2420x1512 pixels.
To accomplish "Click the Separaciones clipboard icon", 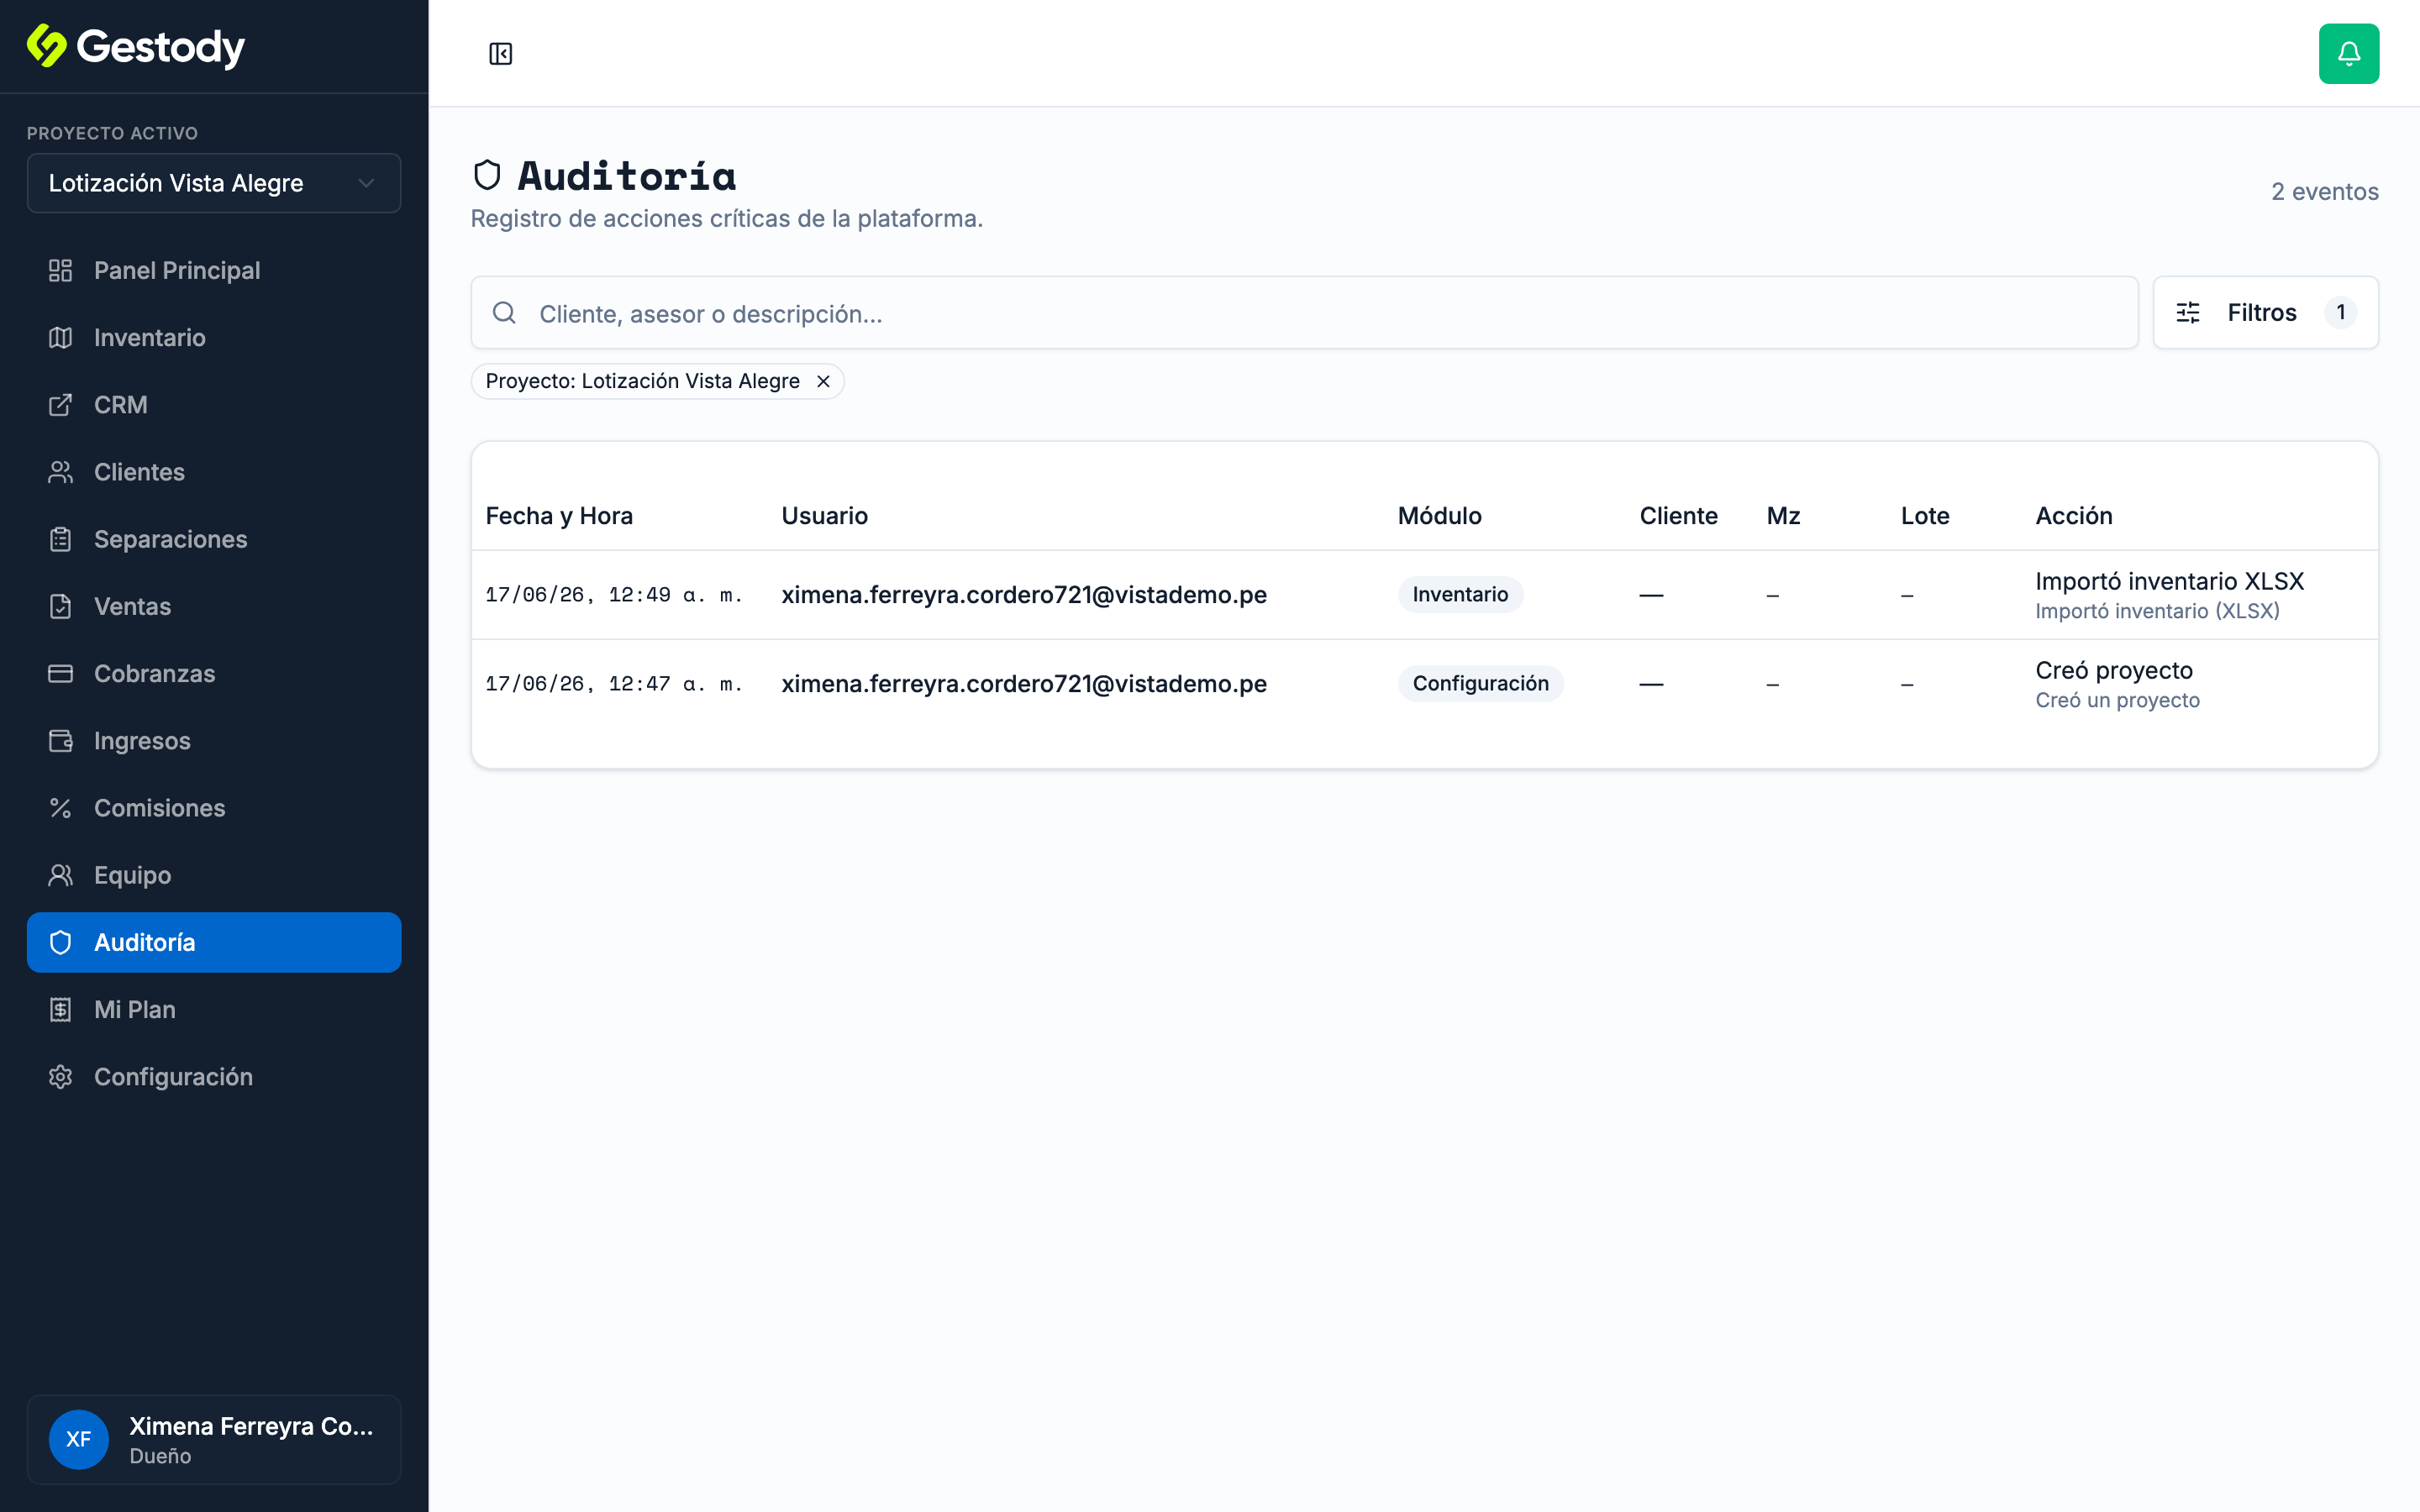I will point(60,539).
